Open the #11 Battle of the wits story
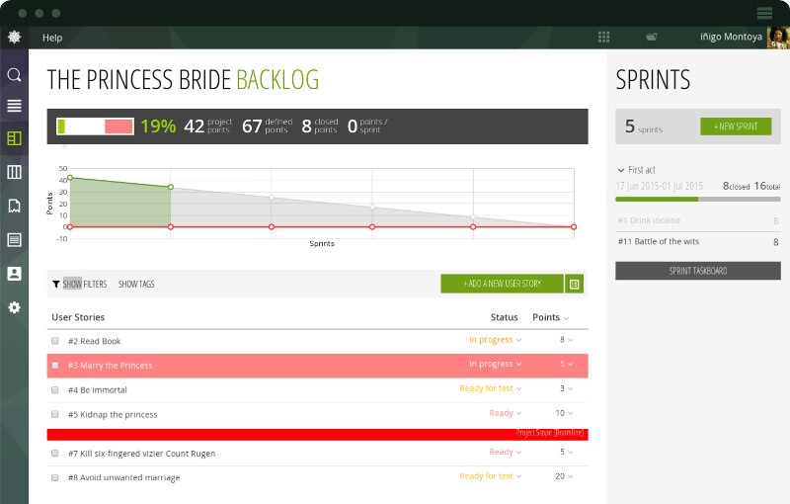Viewport: 790px width, 504px height. tap(659, 241)
